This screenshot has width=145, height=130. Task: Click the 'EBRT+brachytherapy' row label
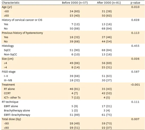click(x=17, y=115)
